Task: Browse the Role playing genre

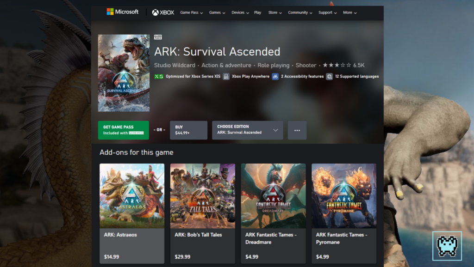Action: point(273,65)
